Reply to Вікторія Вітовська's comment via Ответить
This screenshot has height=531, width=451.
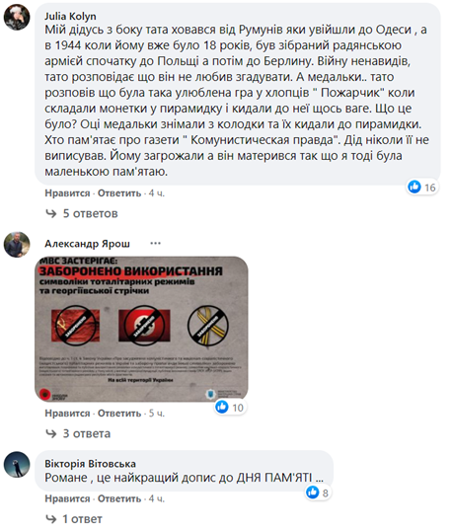[x=119, y=498]
